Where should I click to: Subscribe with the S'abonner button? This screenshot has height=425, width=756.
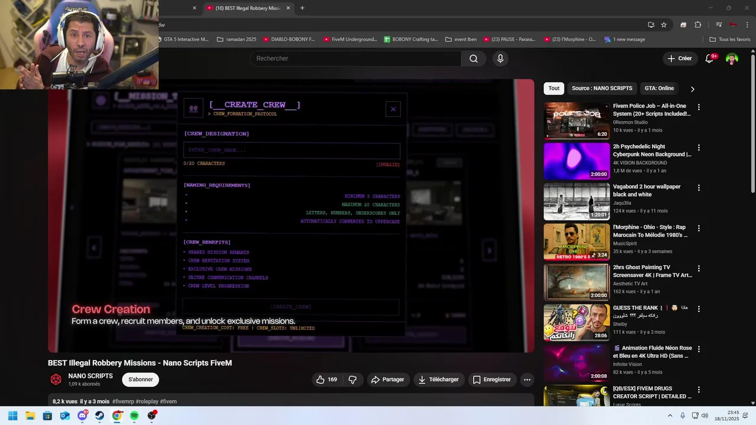141,380
